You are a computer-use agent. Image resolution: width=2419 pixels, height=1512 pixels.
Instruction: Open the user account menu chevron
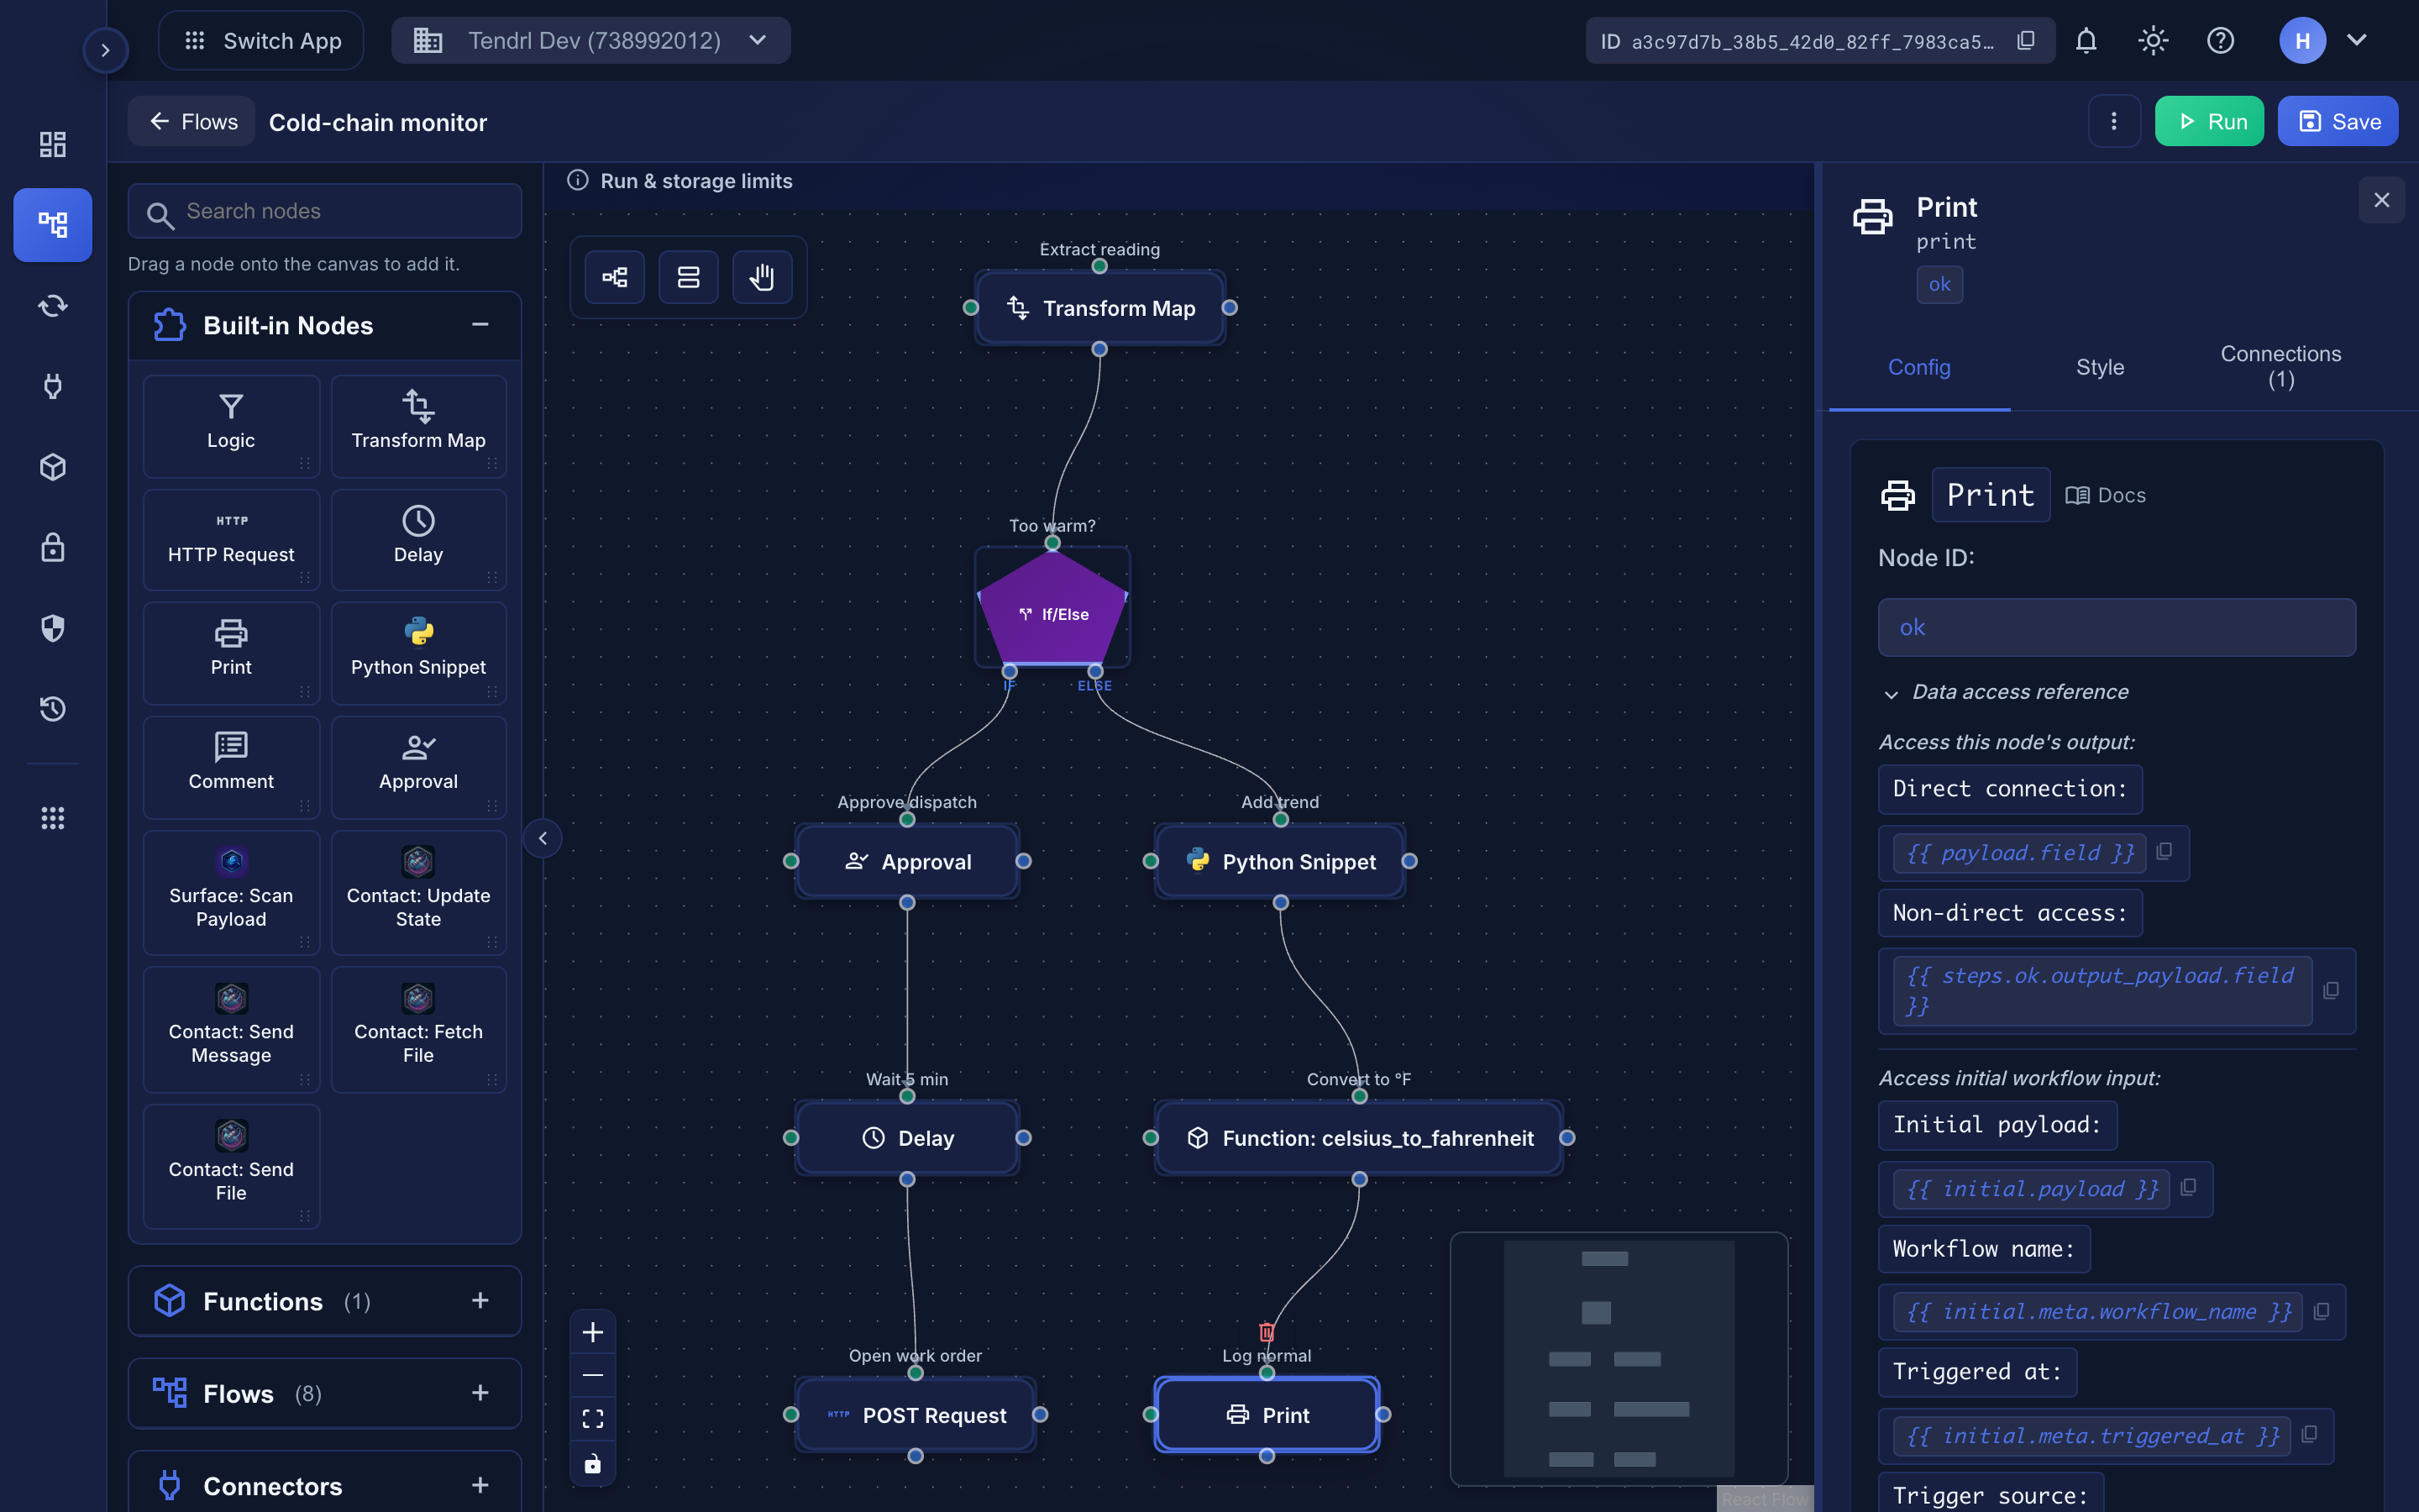coord(2356,41)
